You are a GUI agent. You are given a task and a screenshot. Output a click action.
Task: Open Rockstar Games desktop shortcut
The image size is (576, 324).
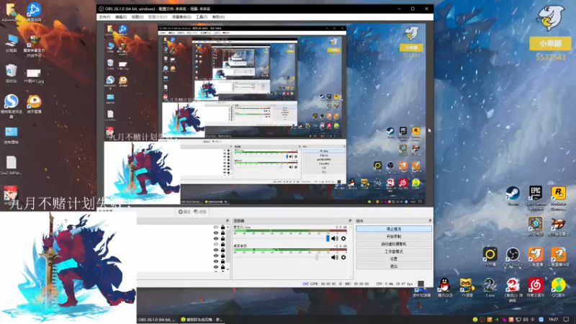click(559, 198)
